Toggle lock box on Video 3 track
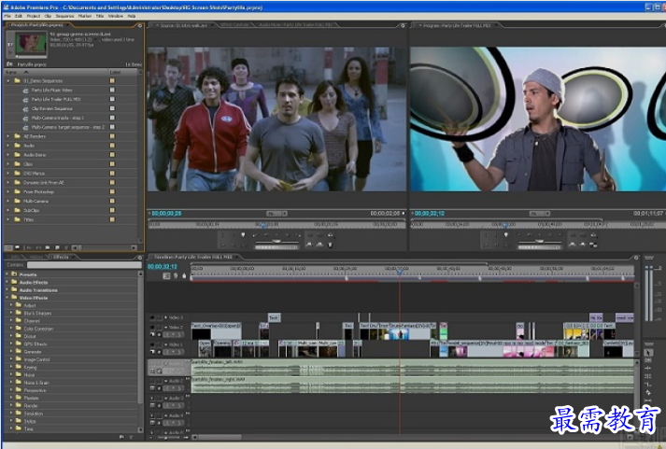Image resolution: width=666 pixels, height=449 pixels. click(x=160, y=317)
